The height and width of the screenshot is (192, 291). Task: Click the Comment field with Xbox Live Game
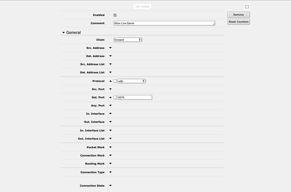tap(164, 23)
